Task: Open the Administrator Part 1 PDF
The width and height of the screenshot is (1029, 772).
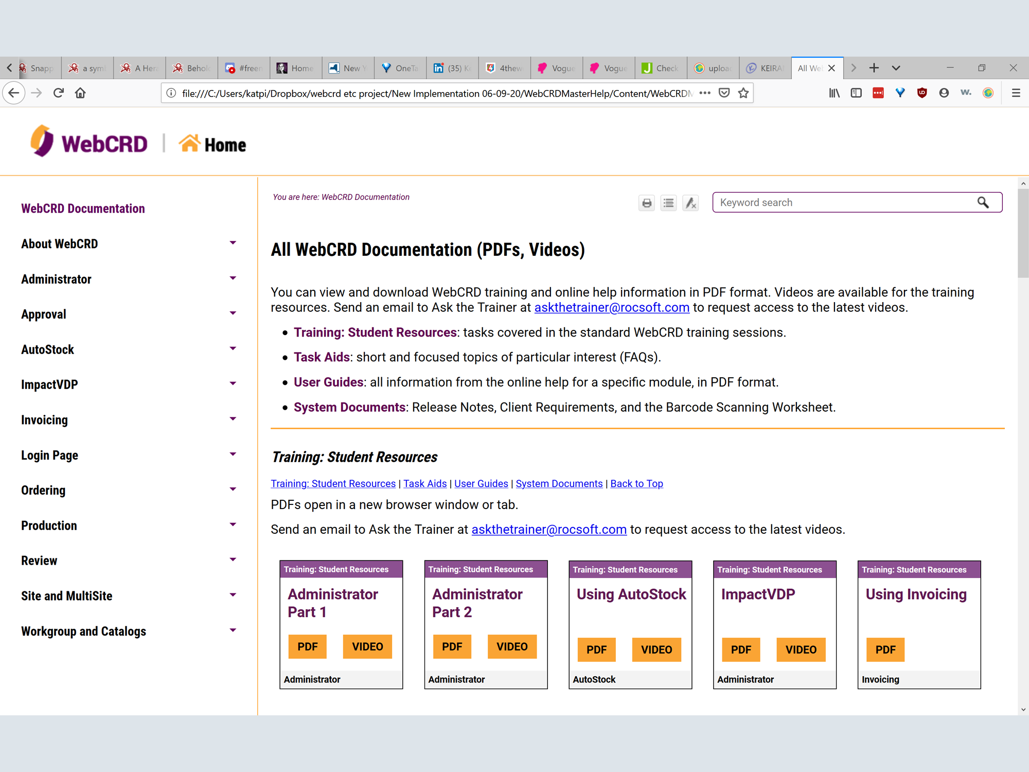Action: 307,646
